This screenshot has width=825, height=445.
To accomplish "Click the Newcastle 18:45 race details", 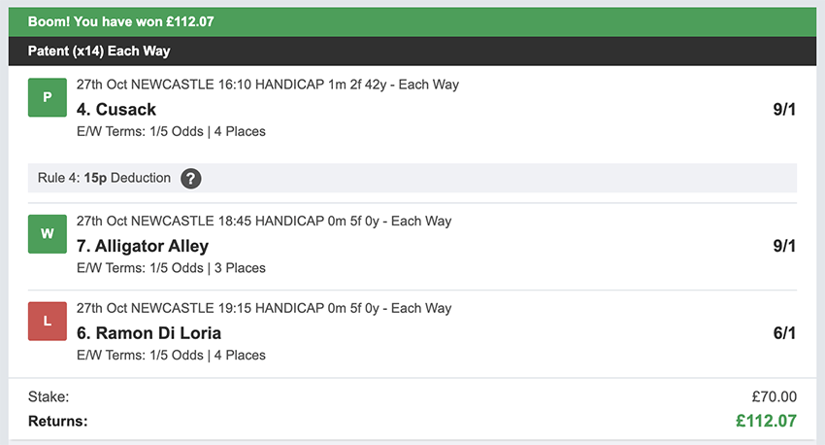I will 263,222.
